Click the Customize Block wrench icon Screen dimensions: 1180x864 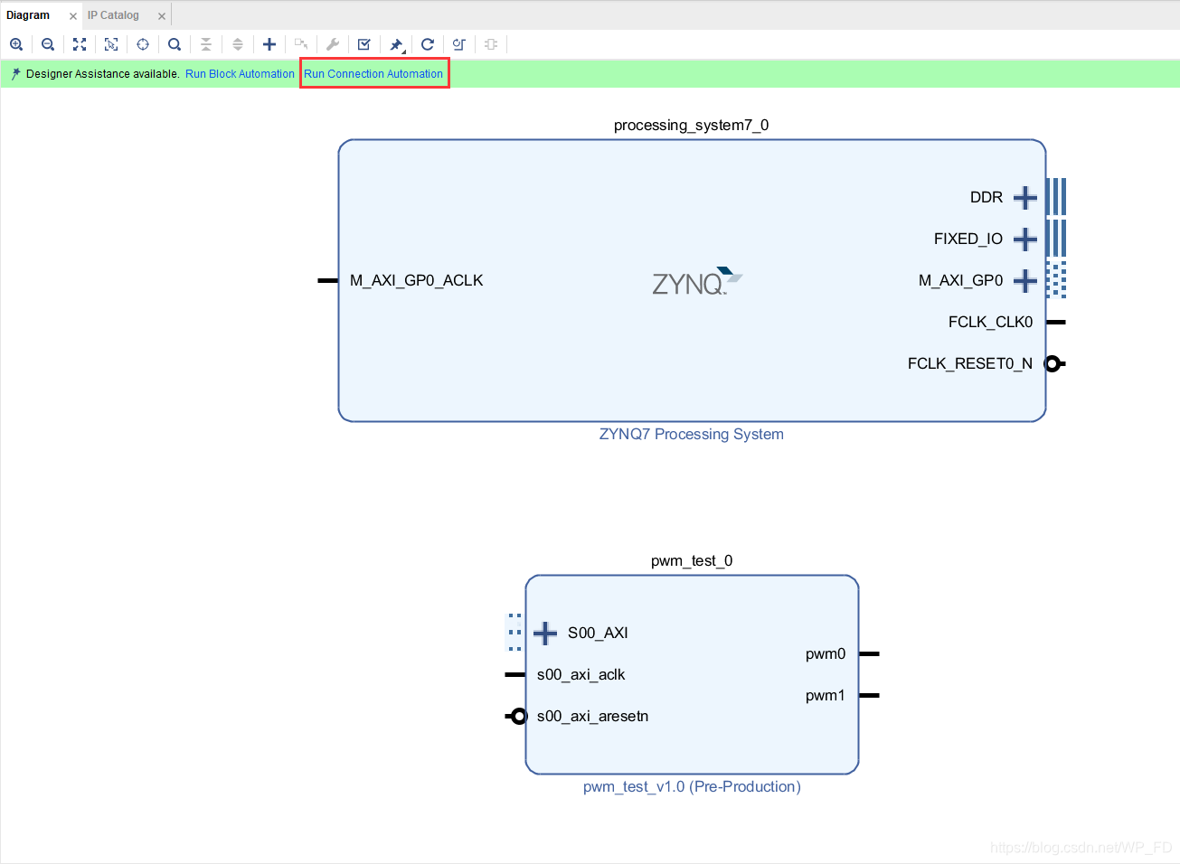[x=333, y=44]
